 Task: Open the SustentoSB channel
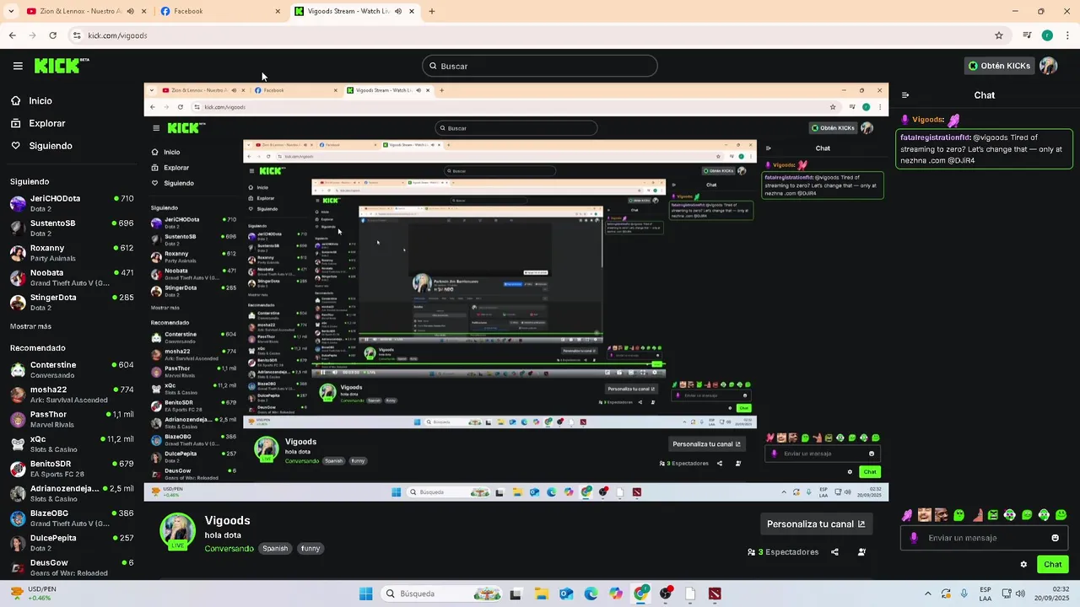[x=72, y=228]
